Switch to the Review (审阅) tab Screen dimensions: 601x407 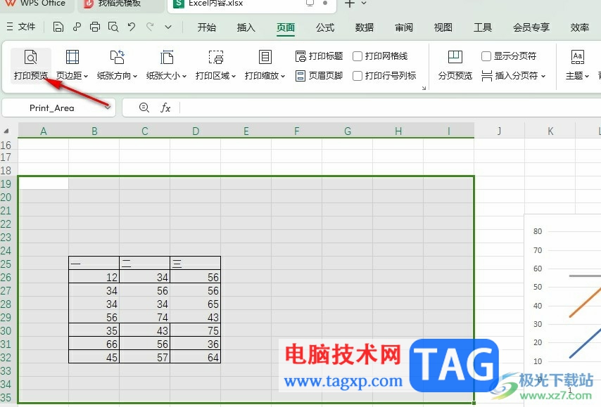click(404, 27)
